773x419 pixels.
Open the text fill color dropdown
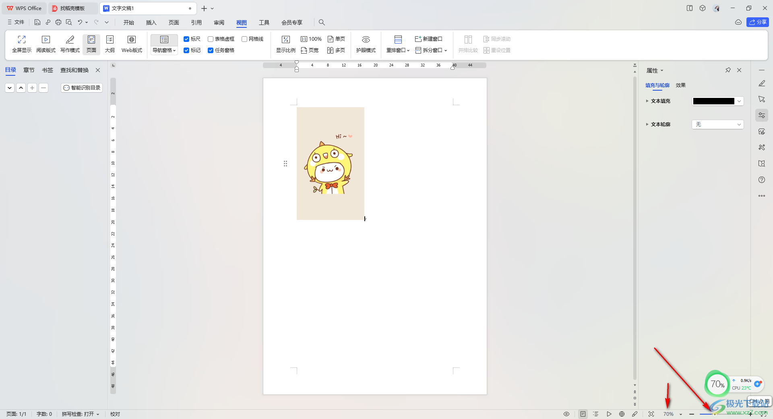point(739,101)
